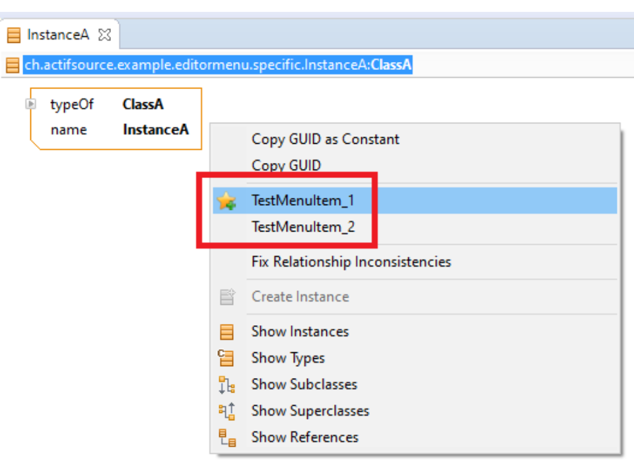634x475 pixels.
Task: Click the Show Subclasses hierarchy icon
Action: coord(227,385)
